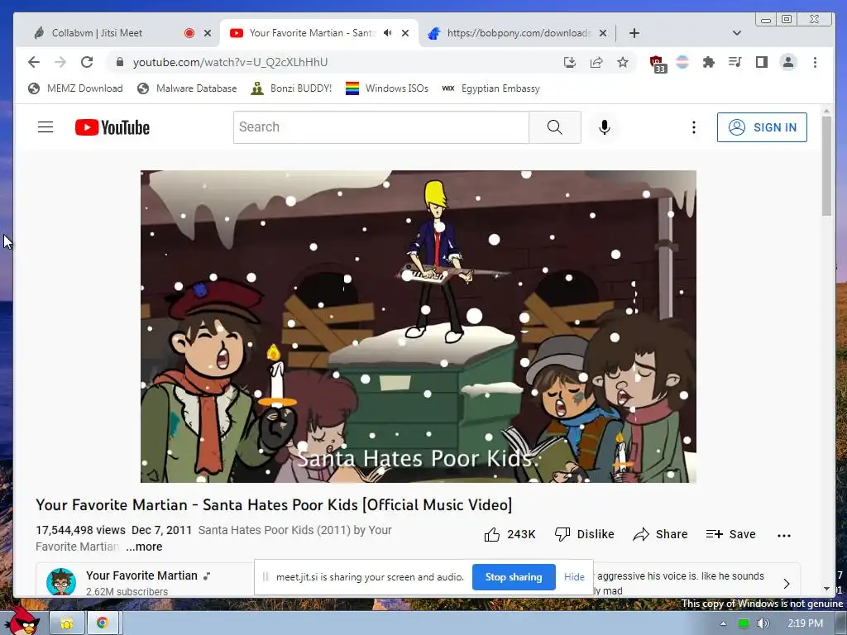The image size is (847, 635).
Task: Mute the YouTube tab via speaker icon
Action: 388,33
